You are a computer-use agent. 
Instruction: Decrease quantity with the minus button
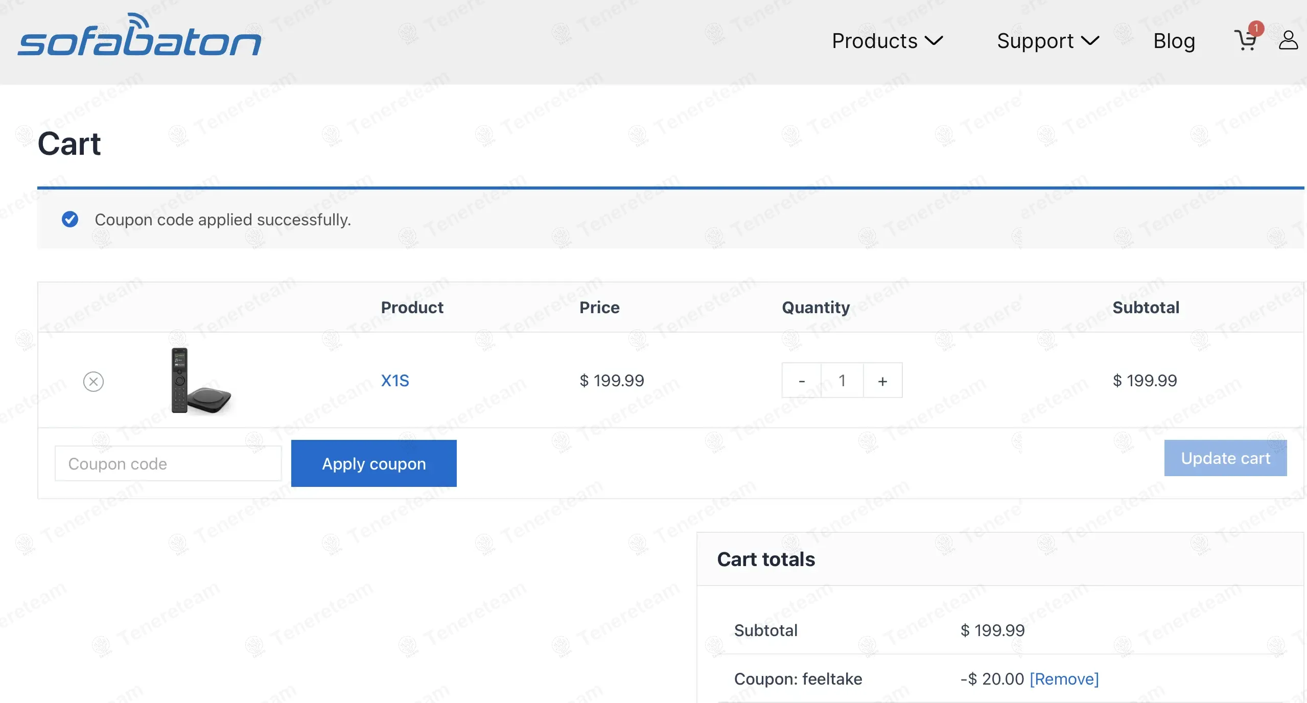tap(801, 381)
